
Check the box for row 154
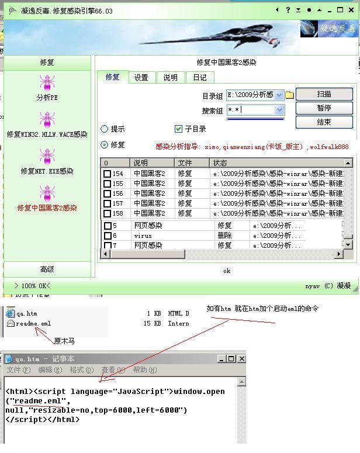107,174
